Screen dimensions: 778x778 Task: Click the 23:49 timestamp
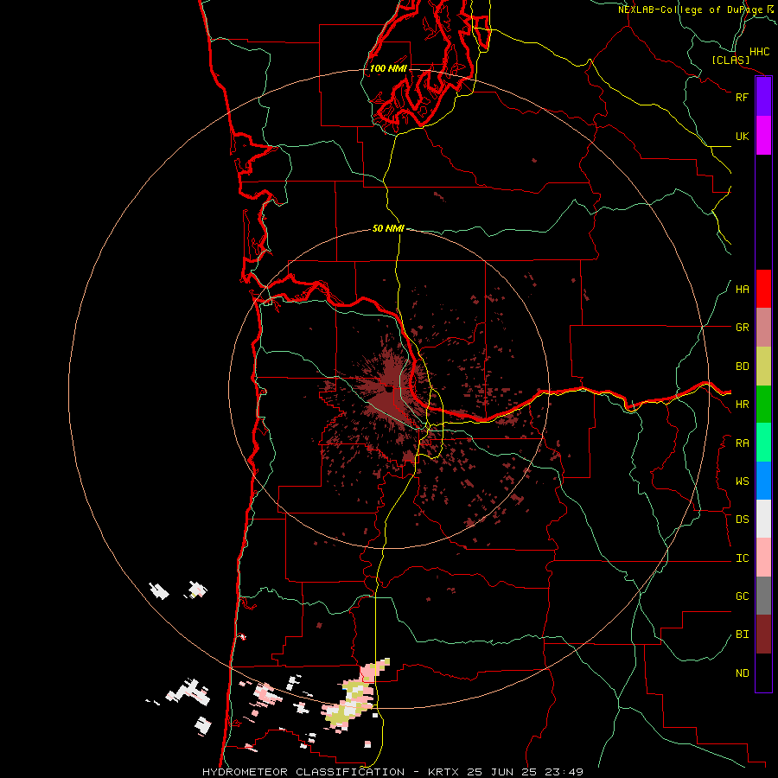pos(566,772)
